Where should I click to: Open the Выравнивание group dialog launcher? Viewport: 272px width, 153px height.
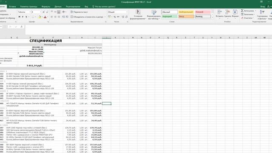pos(105,22)
